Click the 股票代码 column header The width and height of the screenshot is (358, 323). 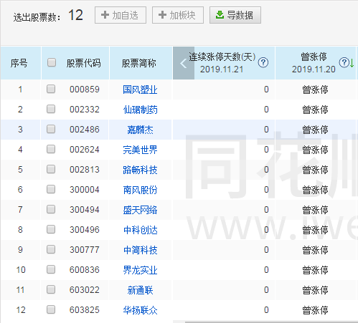(83, 63)
